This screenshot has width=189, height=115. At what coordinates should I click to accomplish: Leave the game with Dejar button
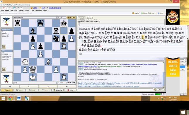pos(70,90)
